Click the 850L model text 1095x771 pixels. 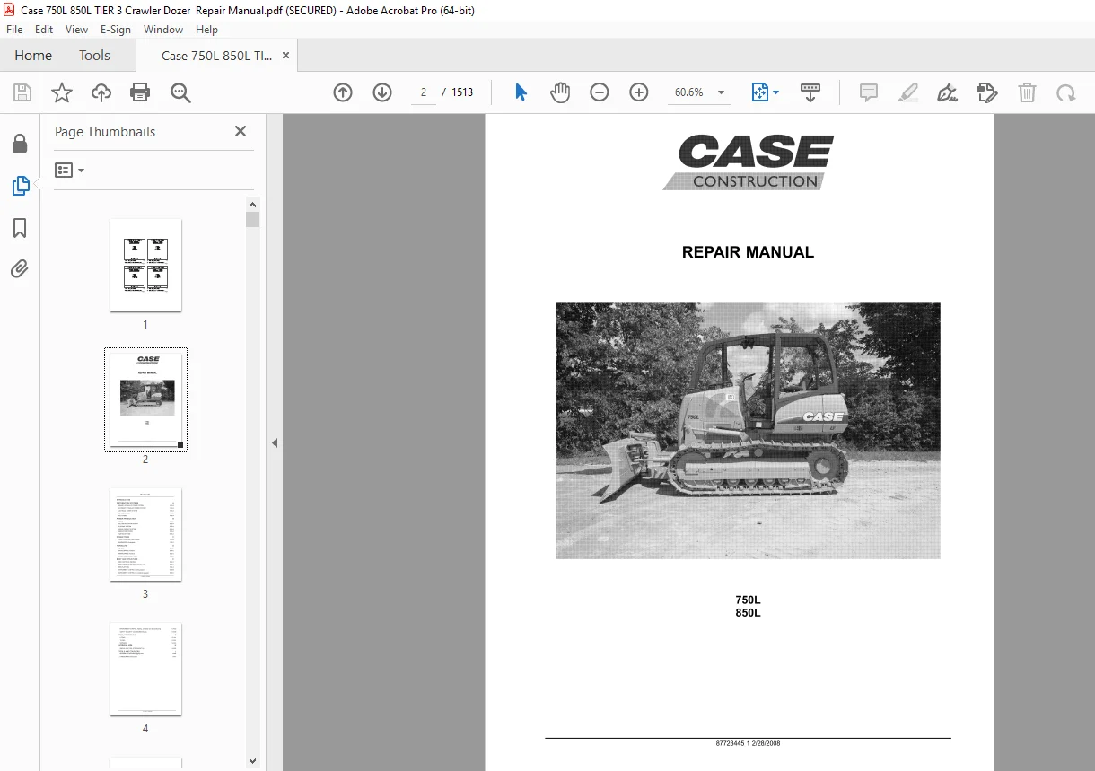pos(748,613)
